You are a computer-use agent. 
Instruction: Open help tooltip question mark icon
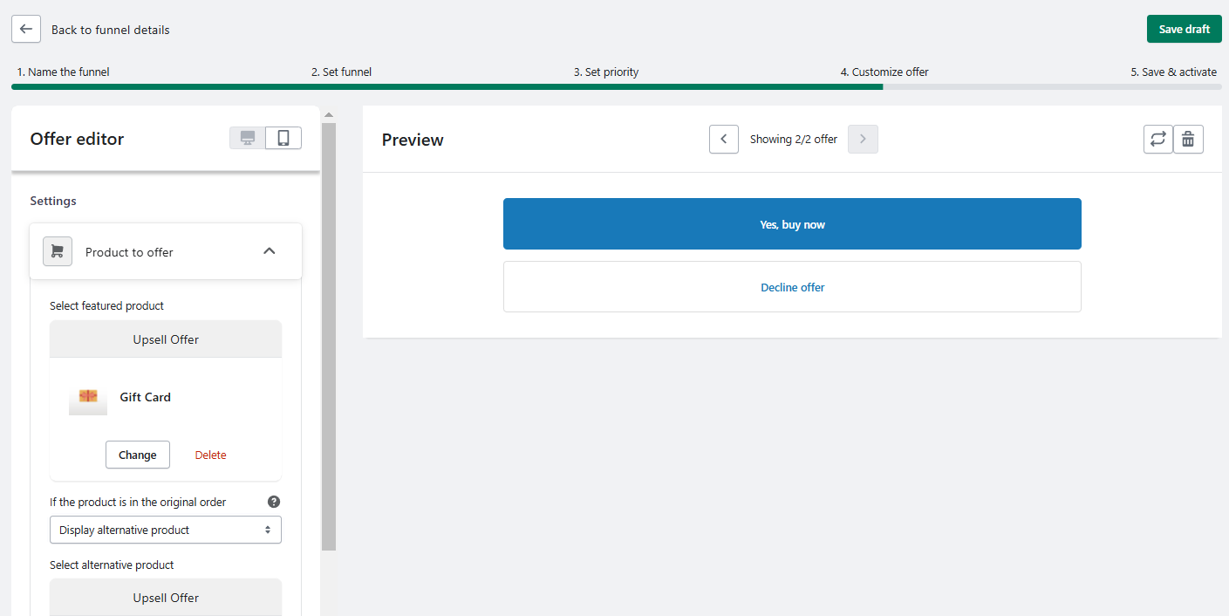pyautogui.click(x=274, y=502)
